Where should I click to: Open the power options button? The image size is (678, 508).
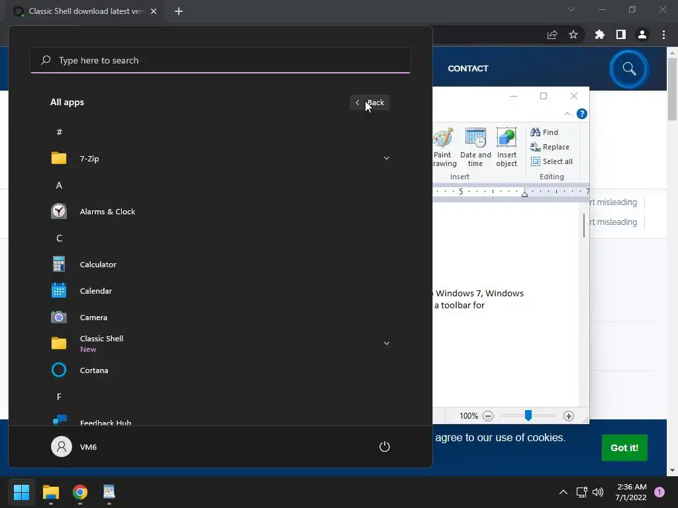385,446
